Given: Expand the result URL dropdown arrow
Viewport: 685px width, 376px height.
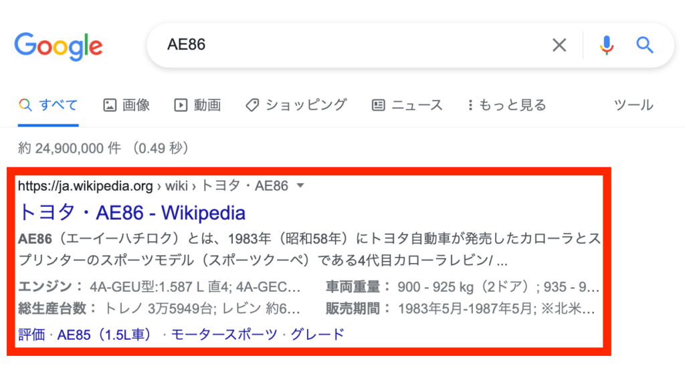Looking at the screenshot, I should (300, 185).
